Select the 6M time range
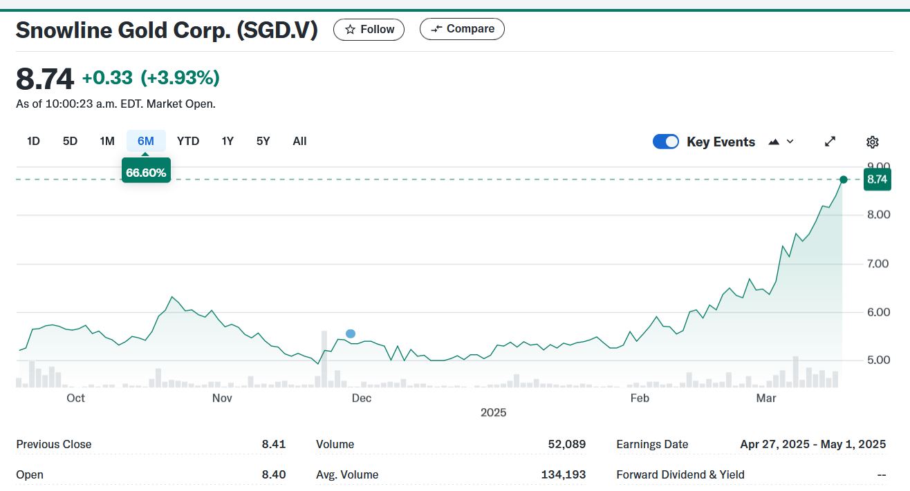Screen dimensions: 910x491 pyautogui.click(x=146, y=141)
